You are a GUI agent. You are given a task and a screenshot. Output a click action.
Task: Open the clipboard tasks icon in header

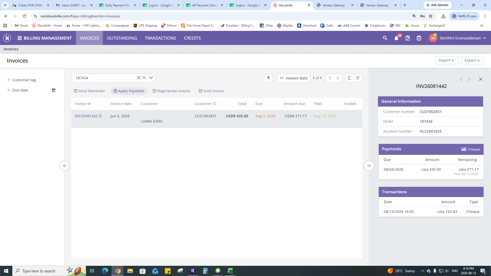(419, 38)
